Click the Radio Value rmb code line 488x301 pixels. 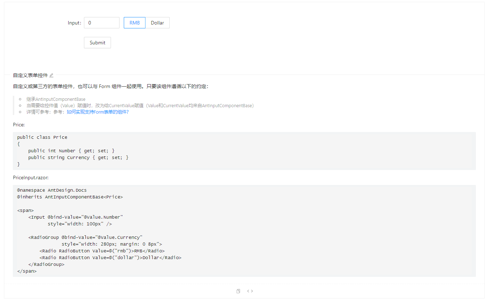pos(102,251)
